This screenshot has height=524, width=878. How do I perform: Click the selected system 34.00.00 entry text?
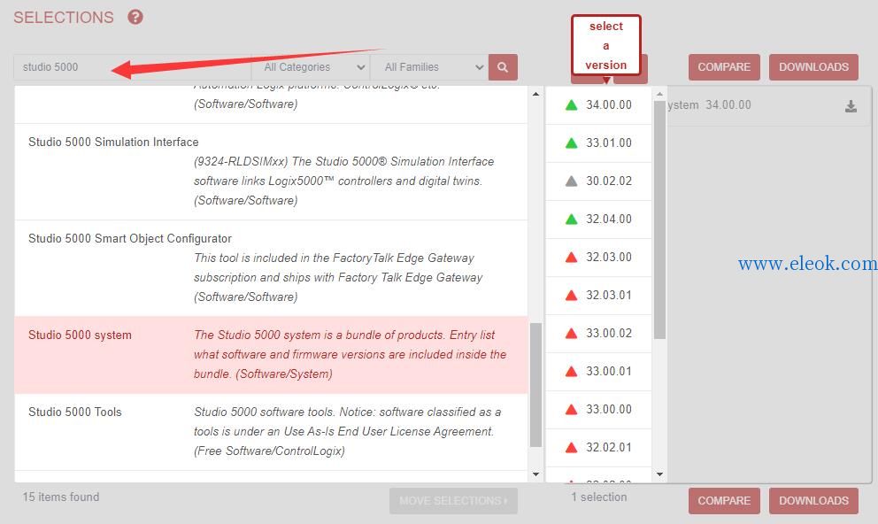[x=709, y=105]
